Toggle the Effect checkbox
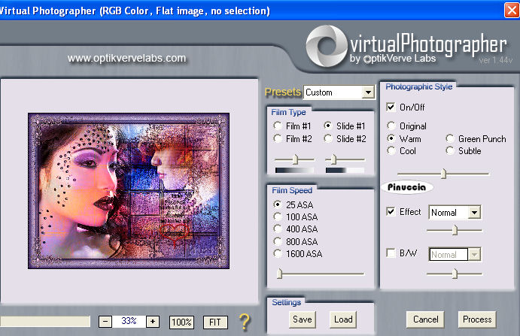This screenshot has height=336, width=520. pyautogui.click(x=391, y=211)
